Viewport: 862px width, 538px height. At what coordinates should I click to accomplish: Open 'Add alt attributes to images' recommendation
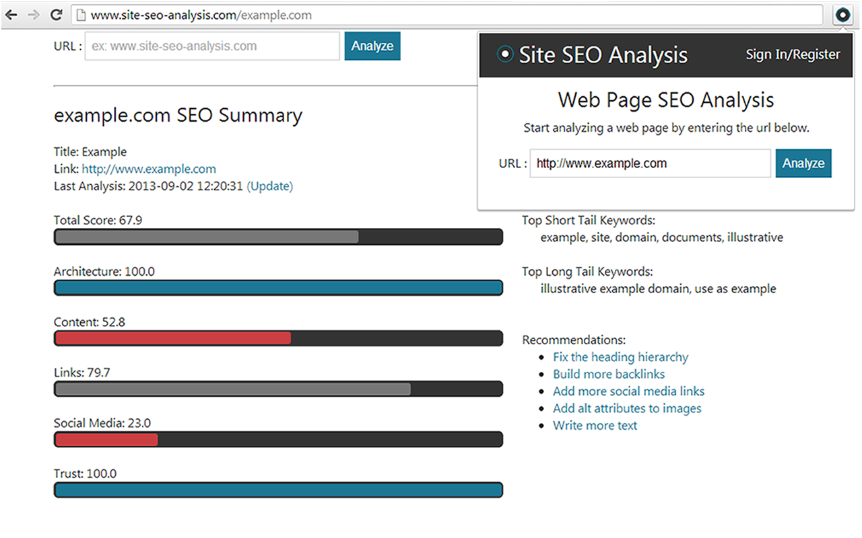[627, 408]
